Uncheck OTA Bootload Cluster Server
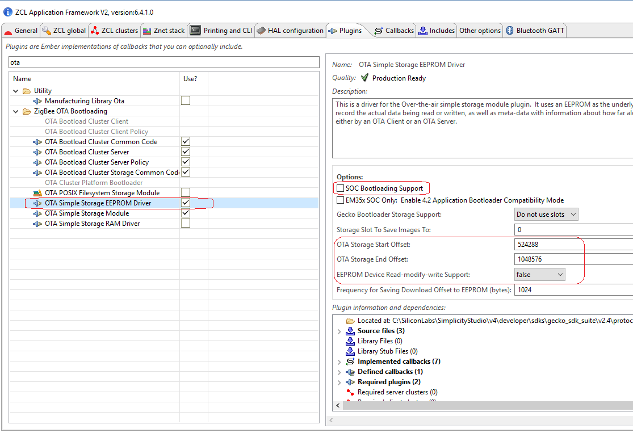This screenshot has width=633, height=433. pos(186,152)
